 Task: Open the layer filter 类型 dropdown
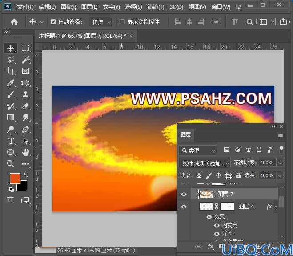[198, 150]
